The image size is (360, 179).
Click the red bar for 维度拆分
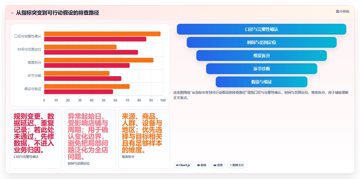(87, 66)
